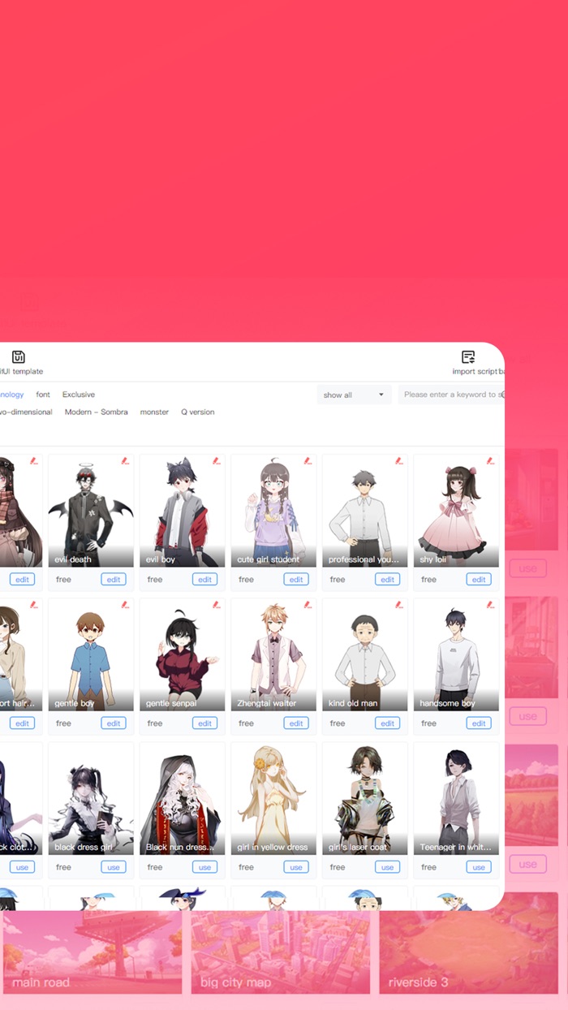Open the UI template icon
This screenshot has height=1010, width=568.
(19, 357)
